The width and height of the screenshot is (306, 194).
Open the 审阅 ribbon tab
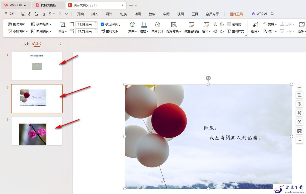166,14
